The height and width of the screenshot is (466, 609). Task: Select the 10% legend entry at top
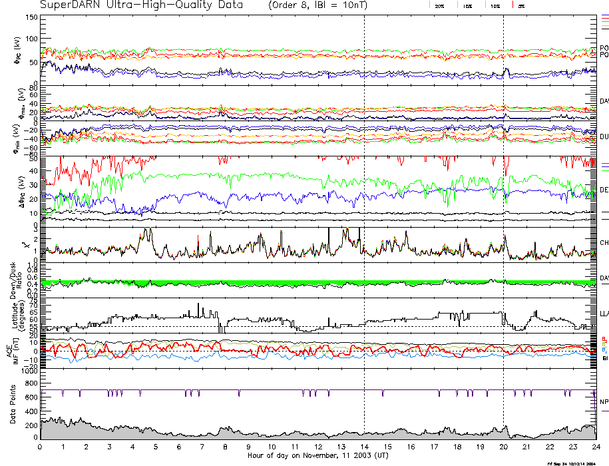pyautogui.click(x=495, y=5)
